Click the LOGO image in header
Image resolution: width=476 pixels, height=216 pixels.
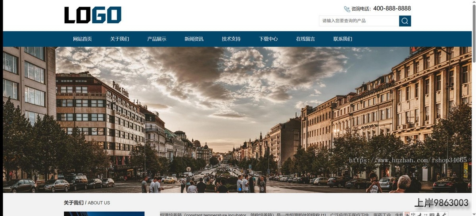pos(93,15)
